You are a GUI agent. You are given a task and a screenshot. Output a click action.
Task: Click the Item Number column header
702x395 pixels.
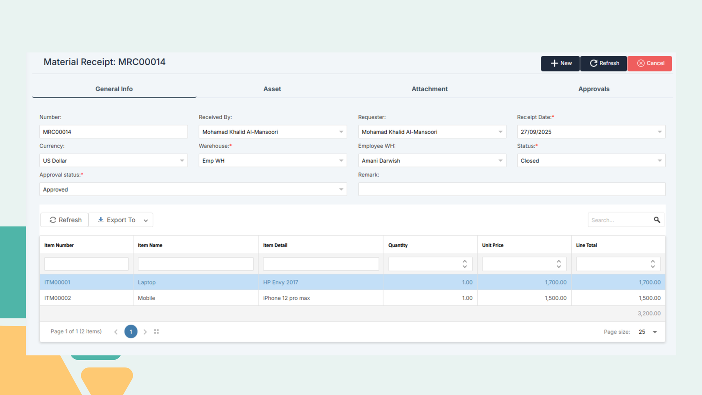[59, 245]
